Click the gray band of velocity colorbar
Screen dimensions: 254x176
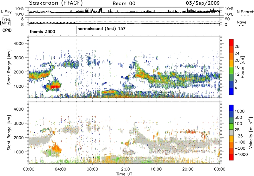pyautogui.click(x=231, y=132)
